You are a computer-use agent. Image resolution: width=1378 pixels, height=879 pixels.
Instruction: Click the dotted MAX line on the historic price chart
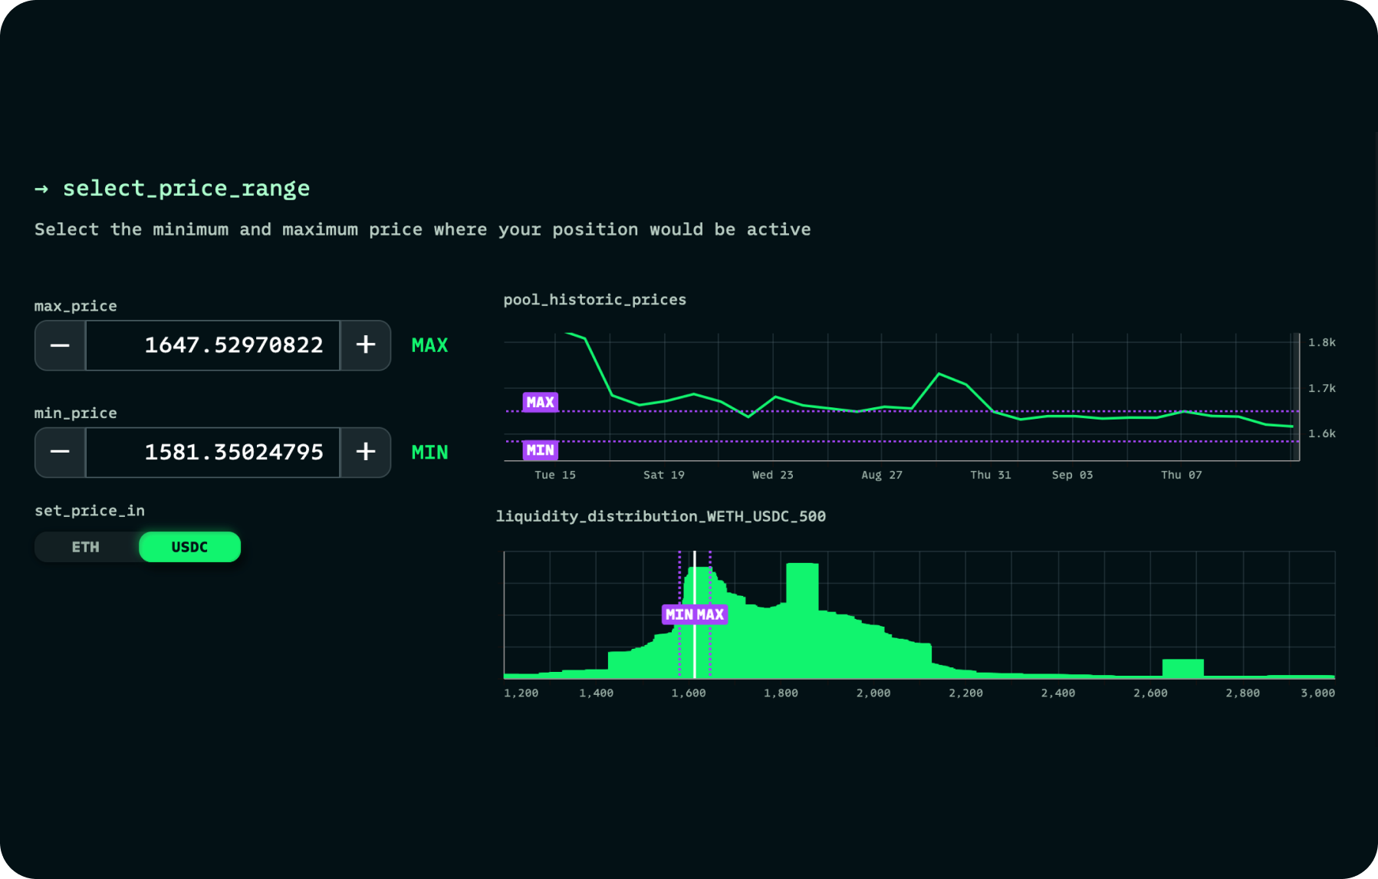844,411
